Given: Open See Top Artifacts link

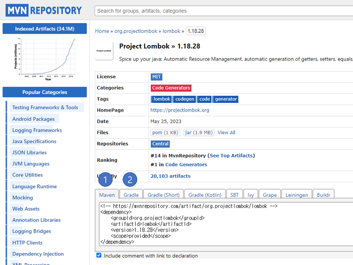Looking at the screenshot, I should point(231,155).
